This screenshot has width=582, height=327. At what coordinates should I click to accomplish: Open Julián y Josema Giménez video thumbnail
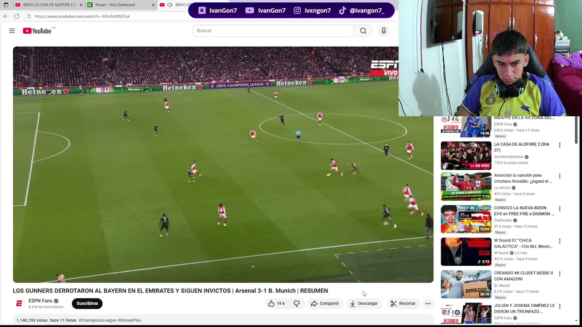click(466, 313)
